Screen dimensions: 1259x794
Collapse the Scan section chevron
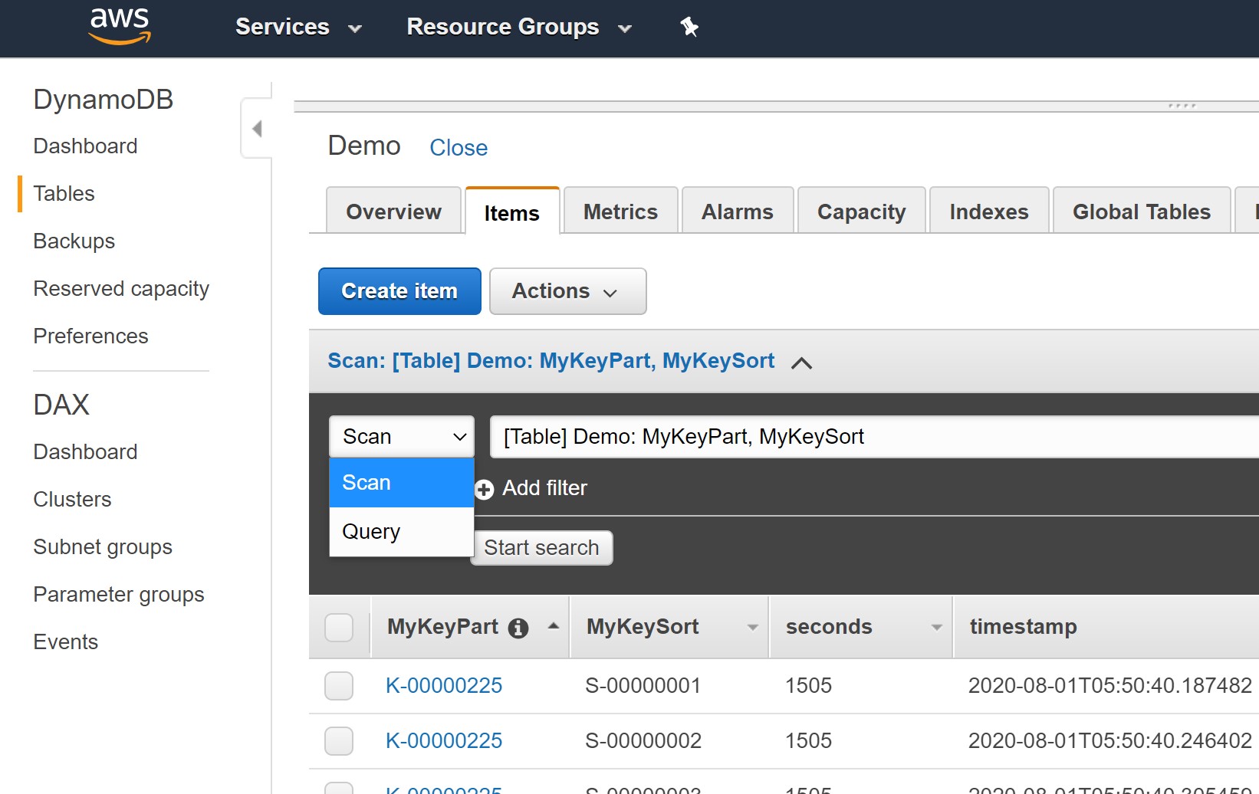click(x=801, y=363)
